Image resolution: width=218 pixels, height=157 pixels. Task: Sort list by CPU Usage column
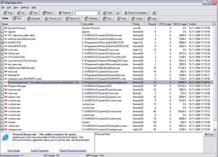pyautogui.click(x=165, y=24)
